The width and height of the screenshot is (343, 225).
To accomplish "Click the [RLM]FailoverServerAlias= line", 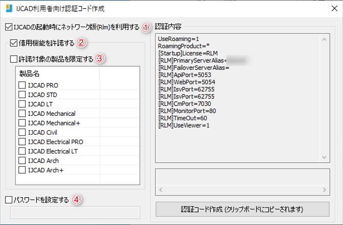I will [194, 68].
